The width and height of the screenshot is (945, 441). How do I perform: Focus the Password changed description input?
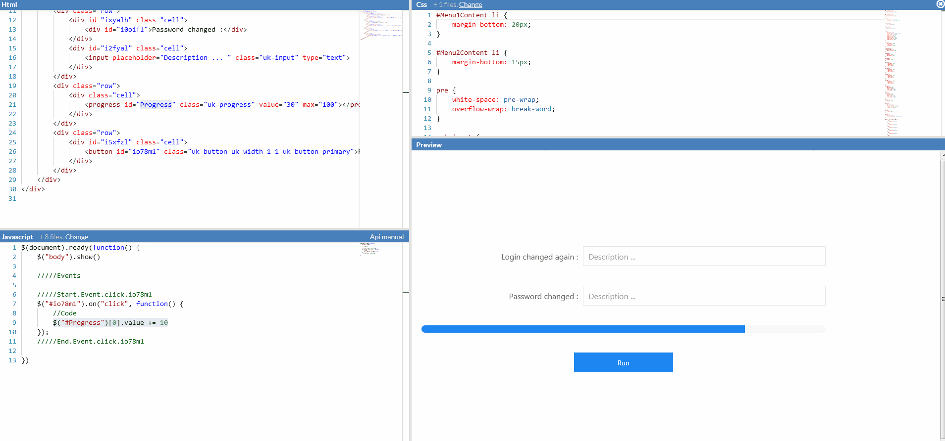pyautogui.click(x=703, y=296)
